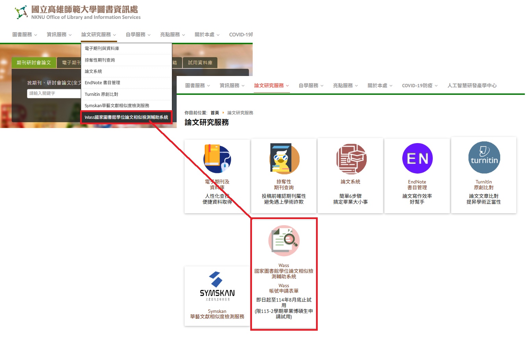The height and width of the screenshot is (343, 530).
Task: Expand 資訊服務 dropdown in top-left nav
Action: [59, 35]
